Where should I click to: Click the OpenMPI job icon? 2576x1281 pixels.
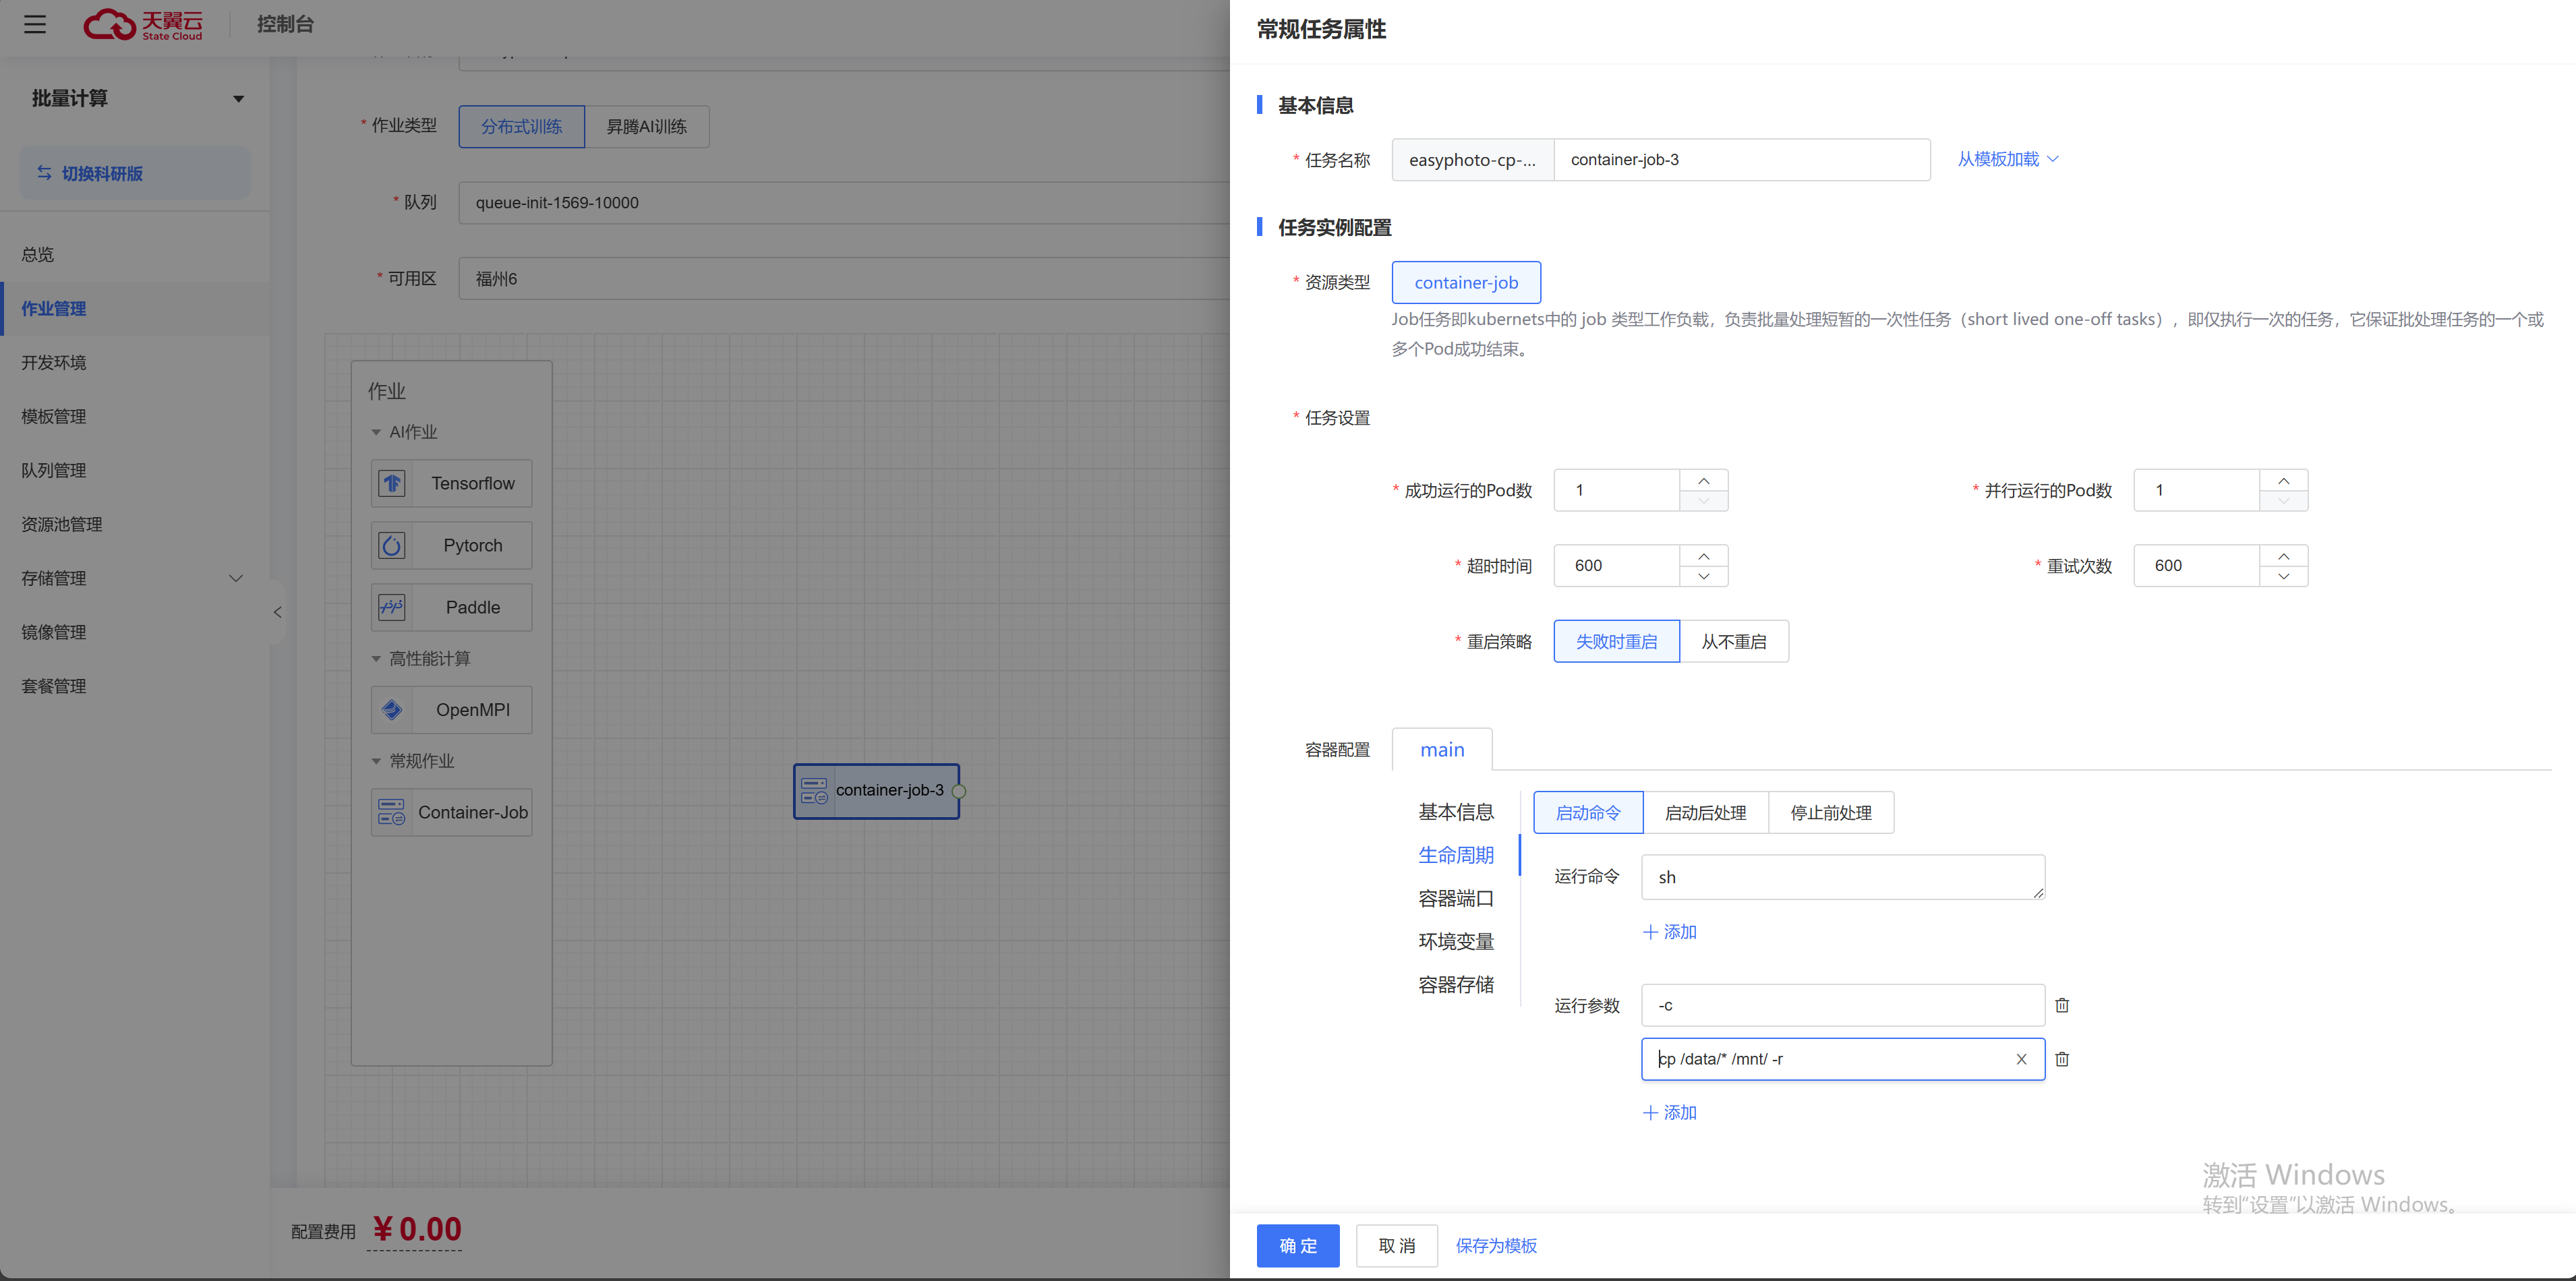[x=392, y=710]
